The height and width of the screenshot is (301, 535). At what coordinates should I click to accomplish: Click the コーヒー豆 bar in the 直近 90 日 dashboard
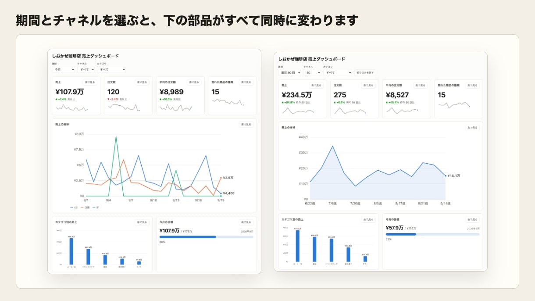click(x=298, y=246)
